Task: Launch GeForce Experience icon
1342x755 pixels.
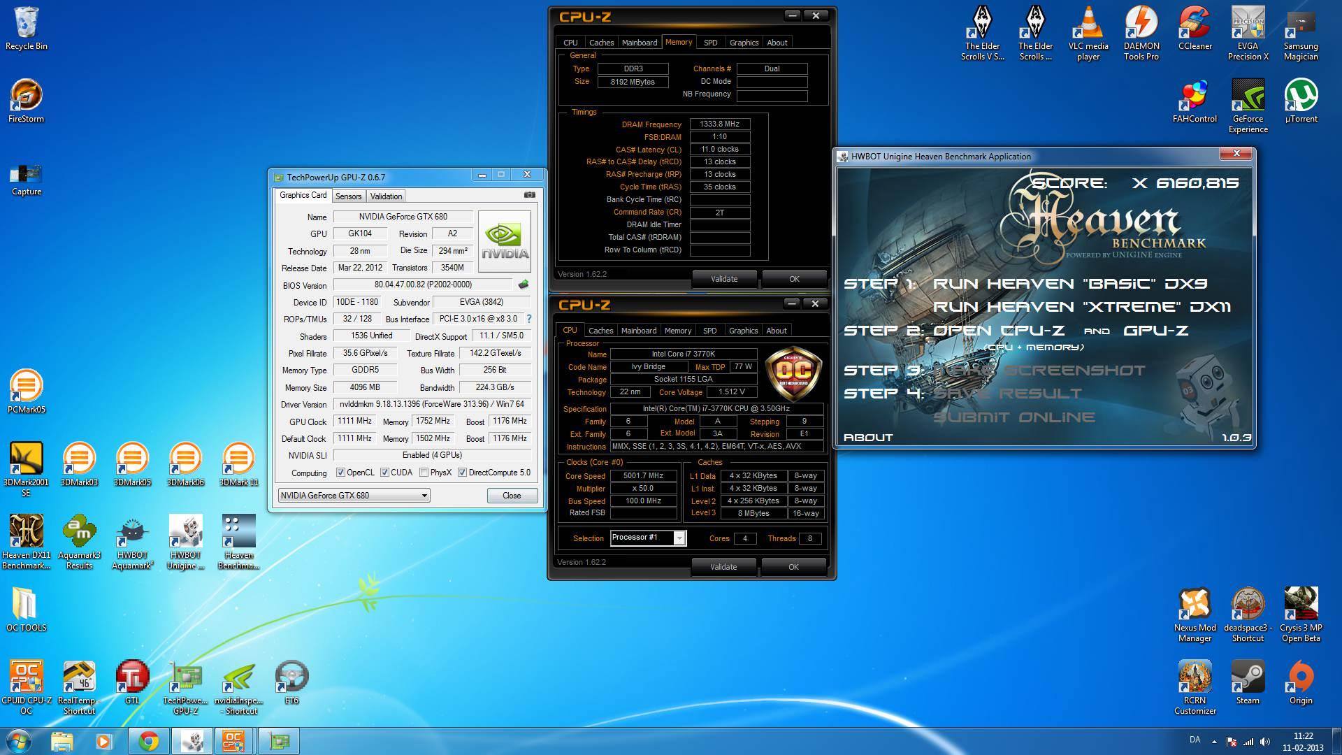Action: tap(1248, 106)
